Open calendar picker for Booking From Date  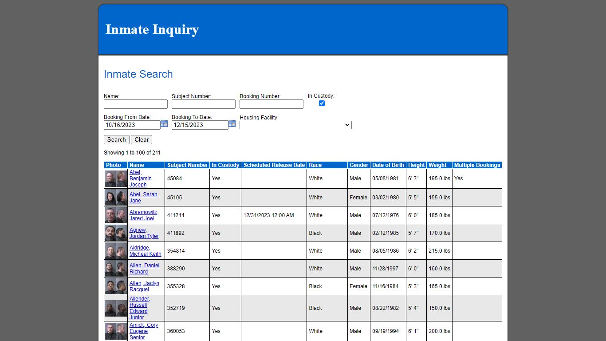[164, 124]
